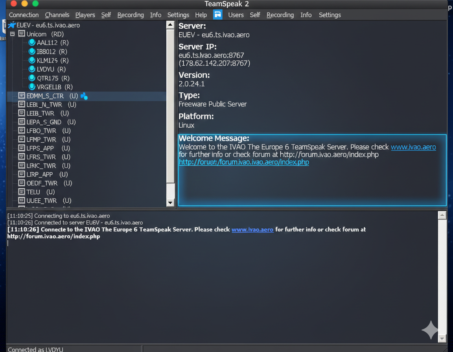Screen dimensions: 453x352
Task: Open the Recording menu on the left
Action: [x=130, y=15]
